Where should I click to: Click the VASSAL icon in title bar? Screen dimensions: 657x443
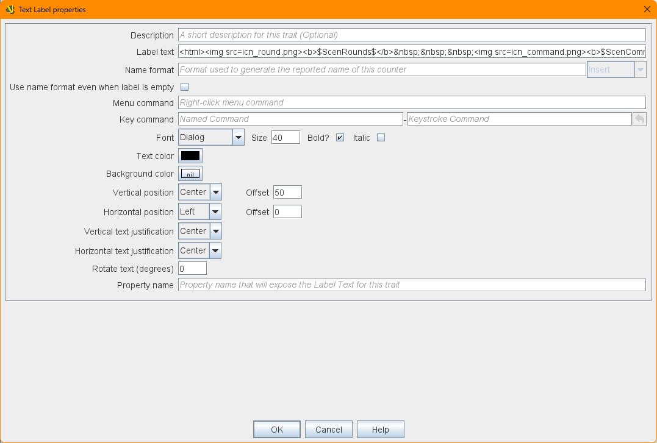[10, 9]
